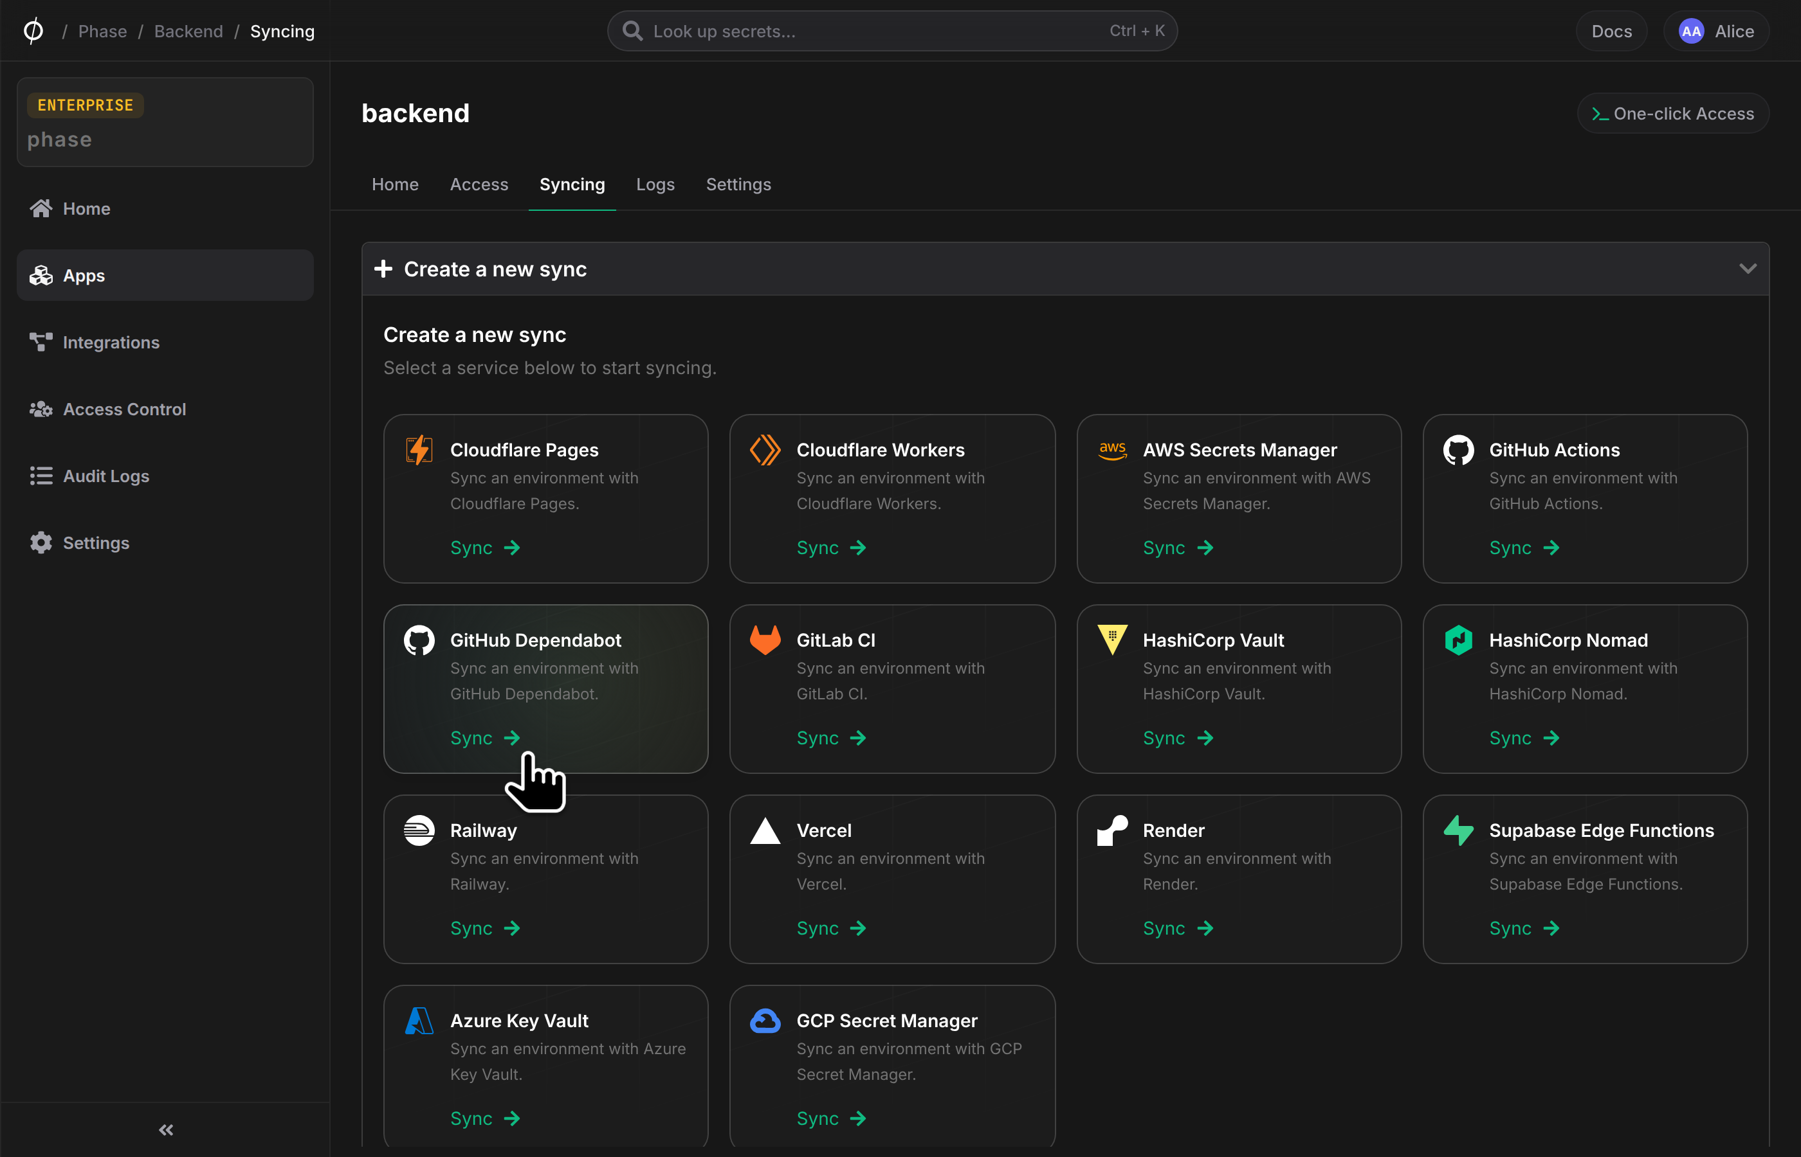Screen dimensions: 1801x1157
Task: Click Sync link for Cloudflare Workers
Action: click(x=831, y=548)
